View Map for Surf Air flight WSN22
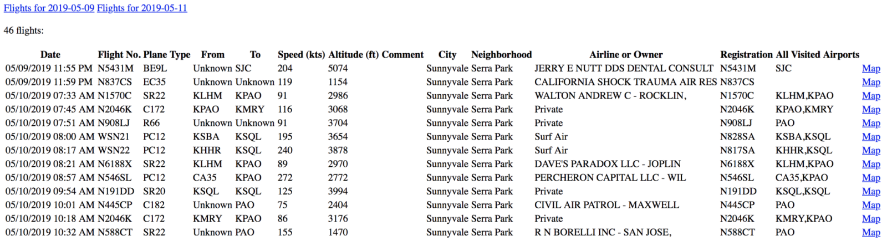The height and width of the screenshot is (241, 887). tap(871, 151)
